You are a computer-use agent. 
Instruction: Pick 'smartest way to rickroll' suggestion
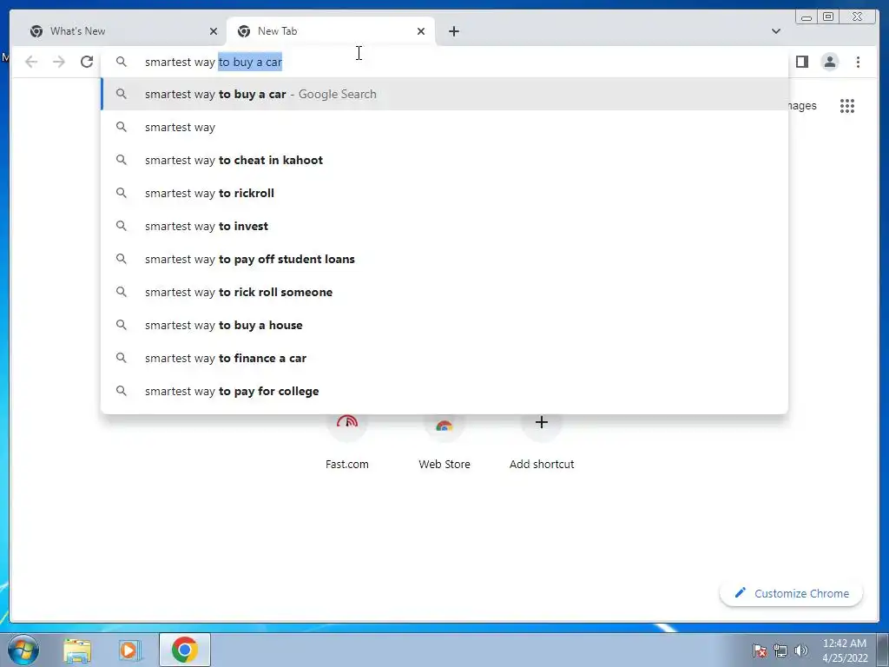point(444,193)
